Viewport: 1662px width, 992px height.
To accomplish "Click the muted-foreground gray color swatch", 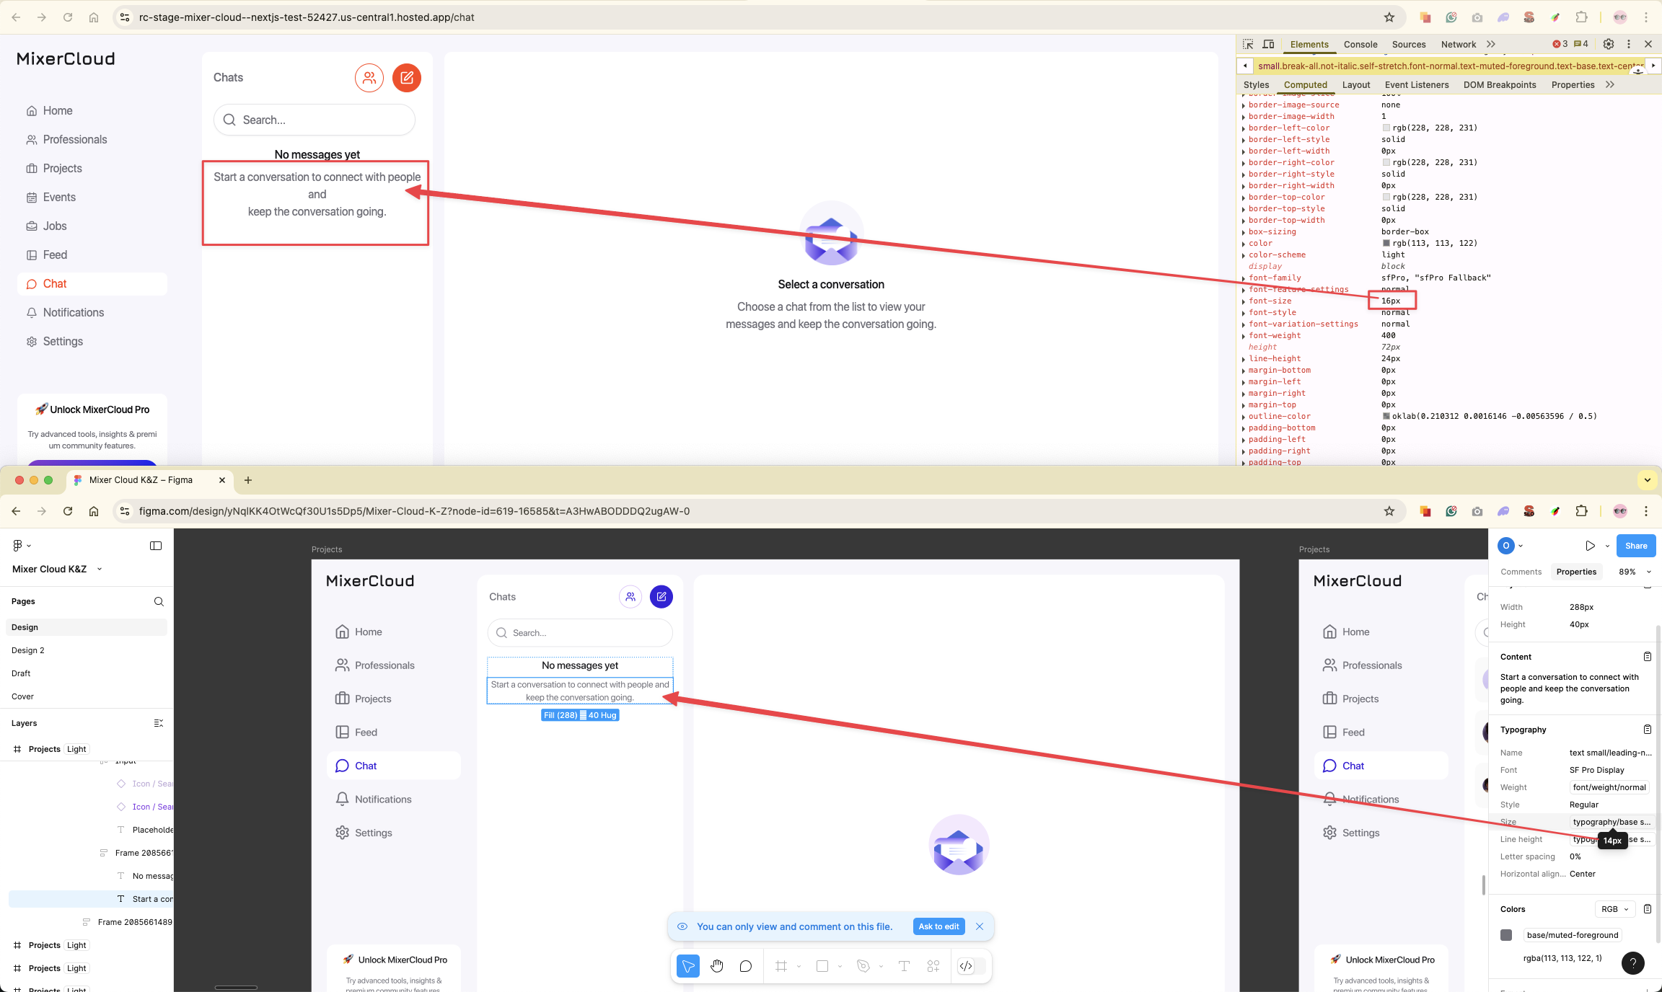I will click(x=1506, y=935).
